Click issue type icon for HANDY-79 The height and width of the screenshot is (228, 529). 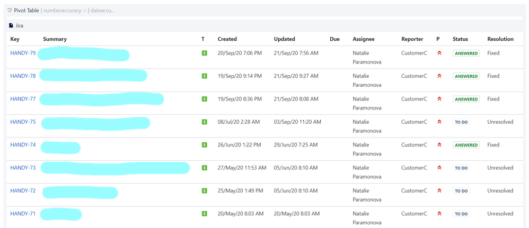coord(204,53)
